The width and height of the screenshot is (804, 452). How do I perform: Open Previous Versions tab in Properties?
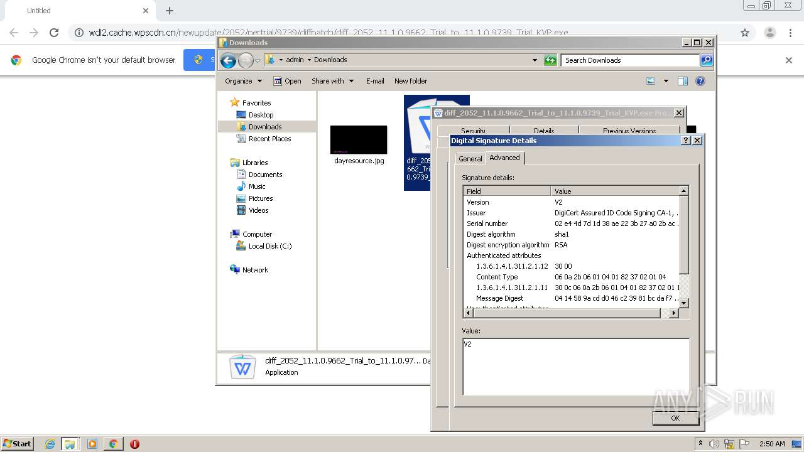click(x=629, y=131)
